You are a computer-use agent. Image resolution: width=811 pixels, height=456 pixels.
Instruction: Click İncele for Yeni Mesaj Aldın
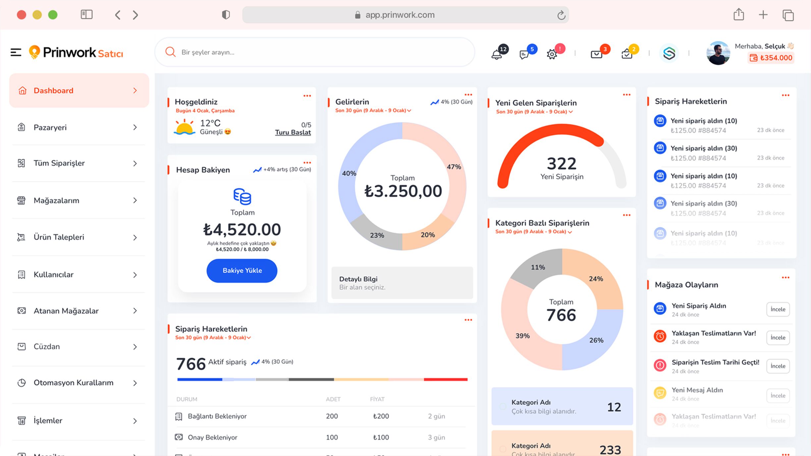tap(778, 396)
